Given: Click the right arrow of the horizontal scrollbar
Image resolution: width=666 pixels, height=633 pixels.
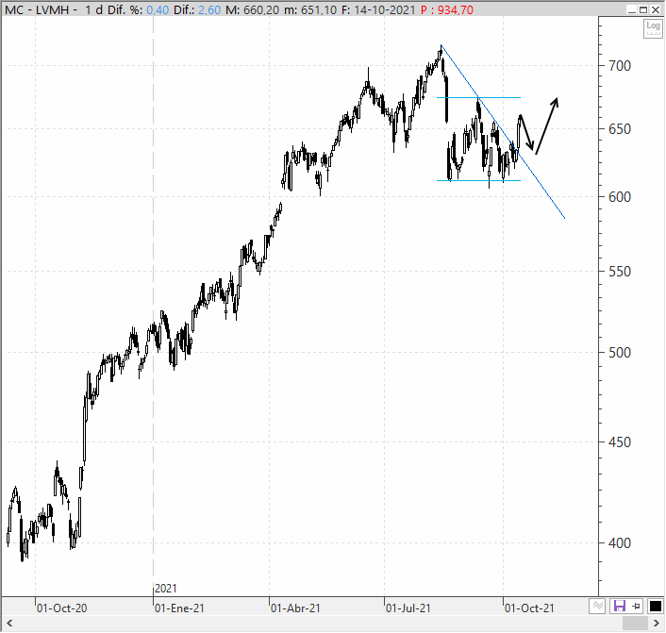Looking at the screenshot, I should [x=657, y=624].
